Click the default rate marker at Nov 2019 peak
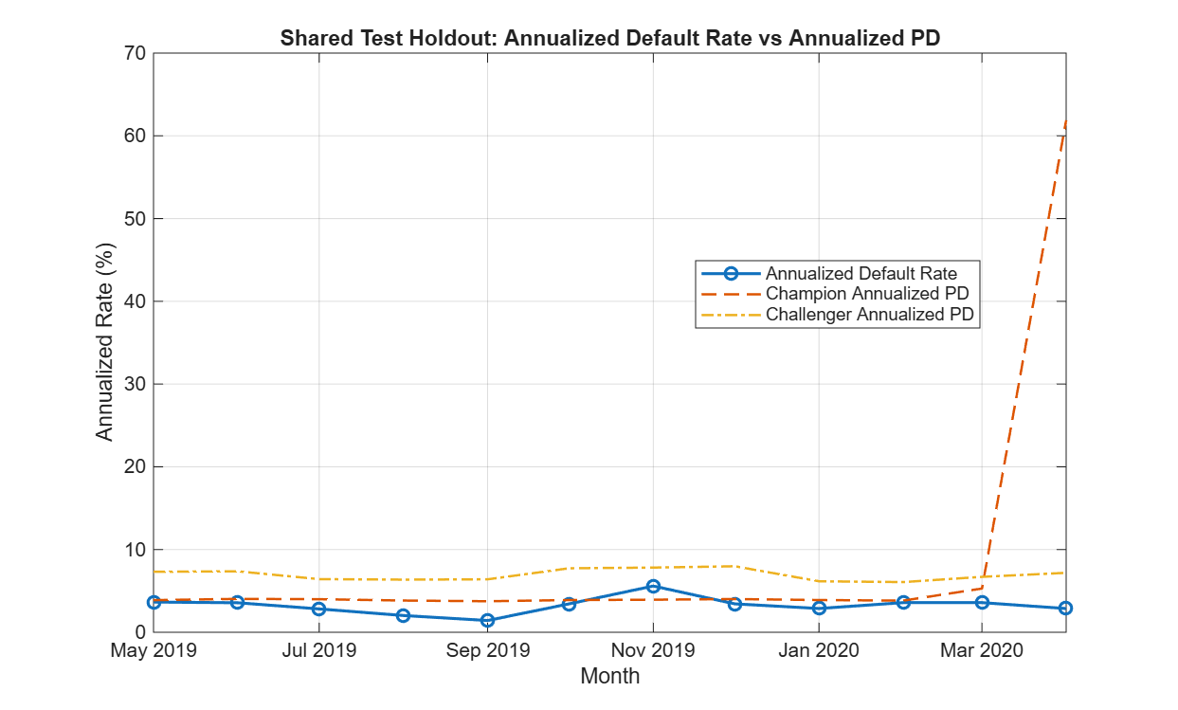Image resolution: width=1178 pixels, height=710 pixels. [653, 586]
